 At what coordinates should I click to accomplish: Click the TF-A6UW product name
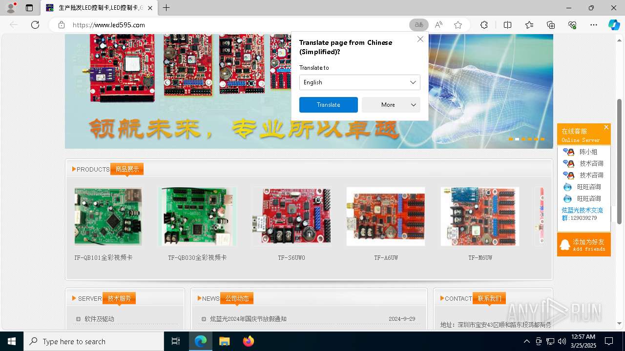386,257
